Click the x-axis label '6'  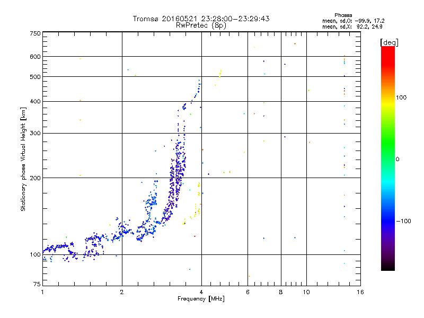248,292
